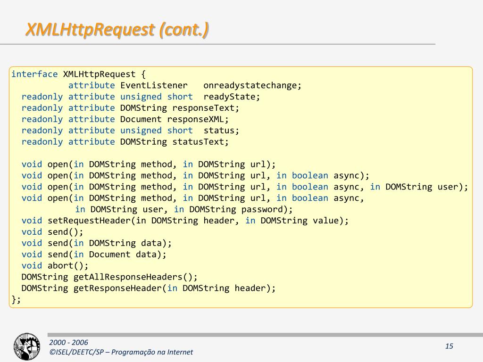Click the slide title "XMLHttpRequest (cont.)"
Screen dimensions: 483x362
point(117,30)
